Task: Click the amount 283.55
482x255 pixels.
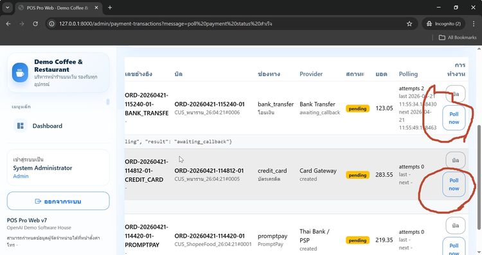Action: coord(384,175)
